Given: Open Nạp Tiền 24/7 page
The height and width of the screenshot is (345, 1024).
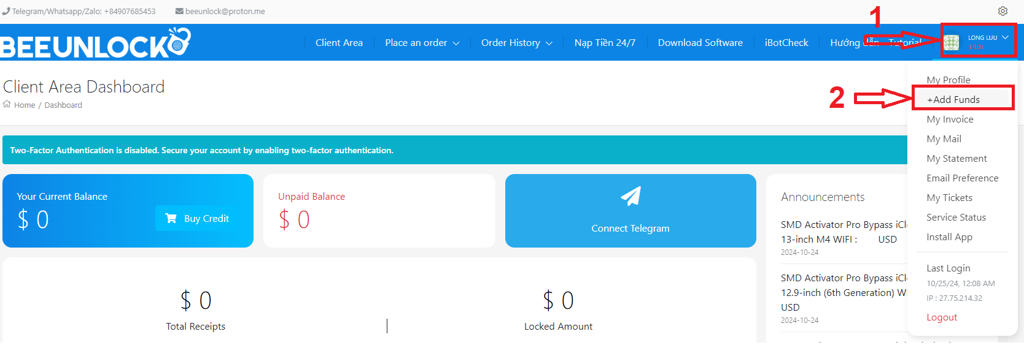Looking at the screenshot, I should [x=605, y=43].
